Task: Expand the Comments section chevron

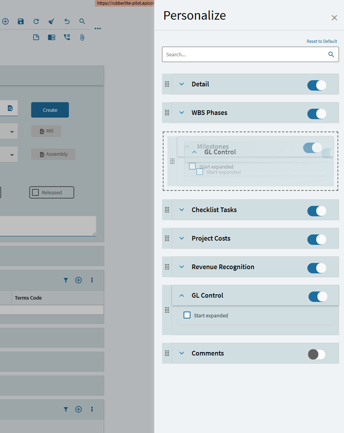Action: [x=182, y=353]
